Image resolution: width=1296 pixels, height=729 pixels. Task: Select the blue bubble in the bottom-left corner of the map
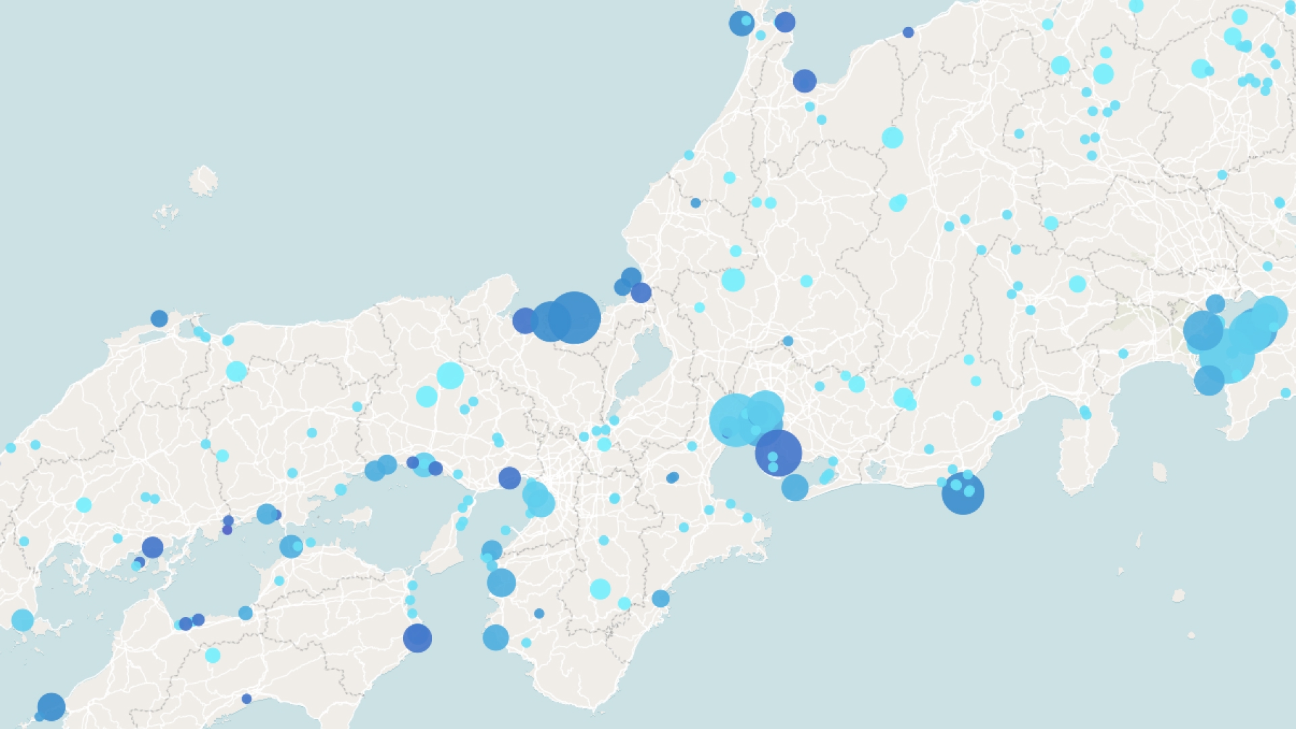point(51,707)
